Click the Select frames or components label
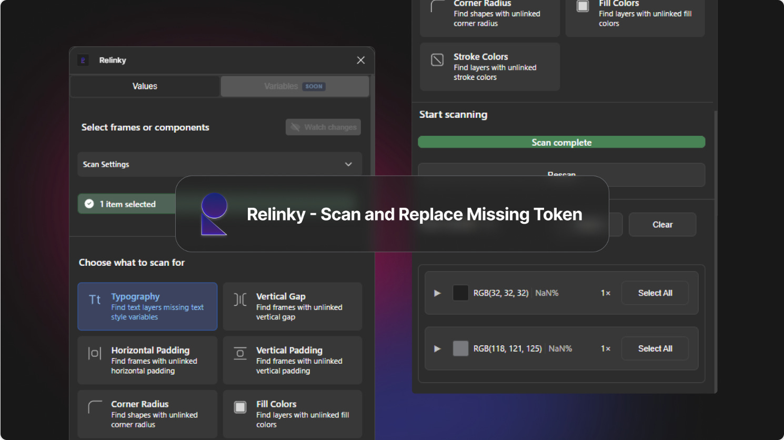784x440 pixels. coord(145,127)
